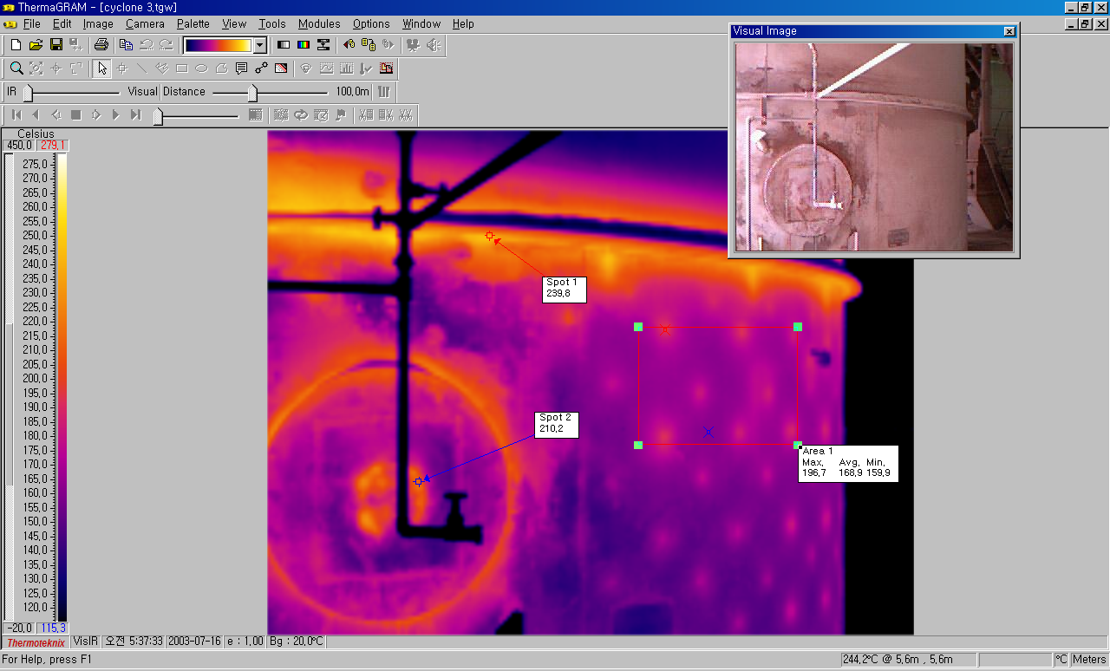Pick the Rectangle area tool

(x=182, y=68)
